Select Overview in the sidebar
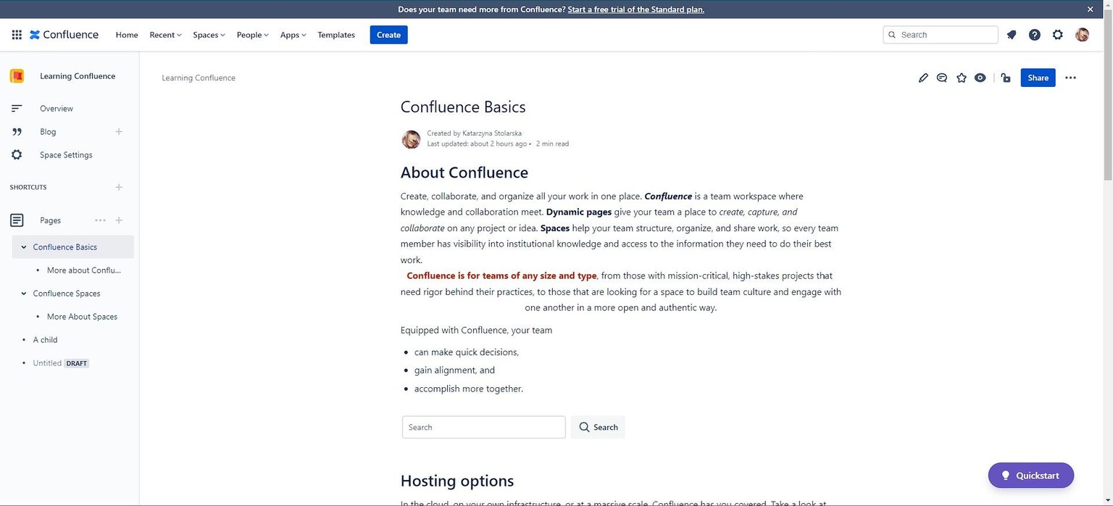This screenshot has height=506, width=1113. tap(57, 109)
